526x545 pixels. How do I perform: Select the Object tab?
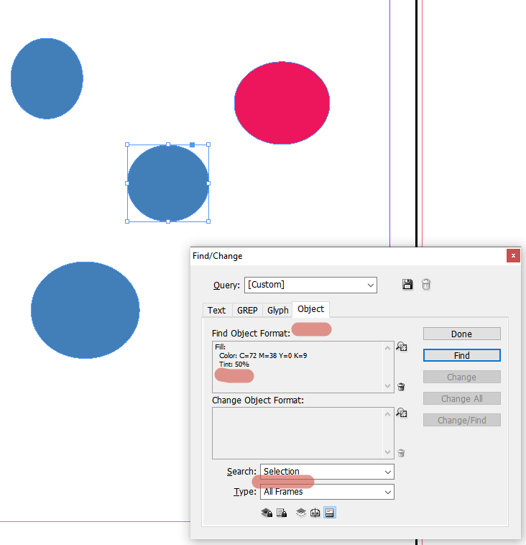click(x=311, y=309)
